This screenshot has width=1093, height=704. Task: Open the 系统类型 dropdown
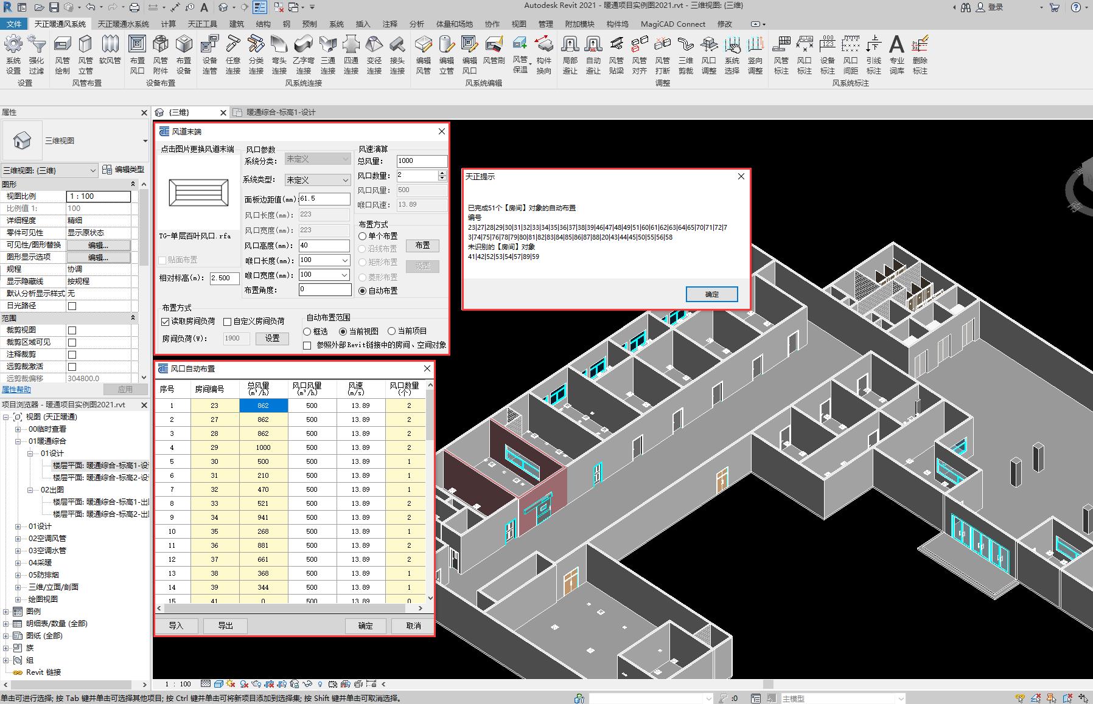pyautogui.click(x=318, y=180)
